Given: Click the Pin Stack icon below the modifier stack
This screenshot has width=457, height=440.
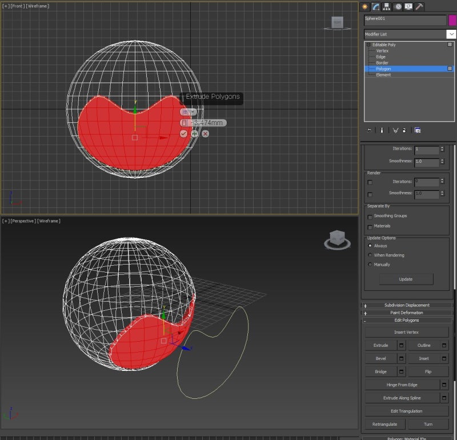Looking at the screenshot, I should point(368,130).
